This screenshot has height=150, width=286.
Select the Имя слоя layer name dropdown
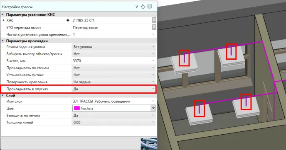click(114, 101)
